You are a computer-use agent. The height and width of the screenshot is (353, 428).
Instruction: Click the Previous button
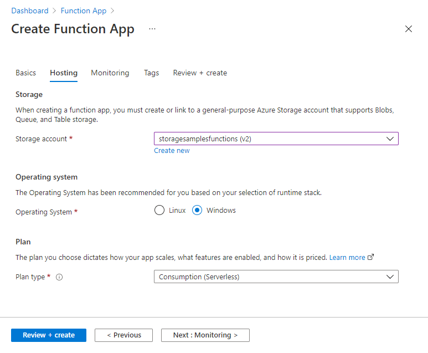point(124,335)
